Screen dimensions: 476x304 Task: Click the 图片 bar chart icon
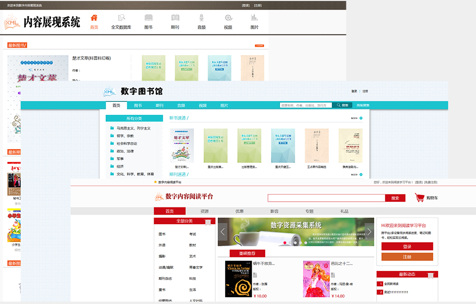(x=254, y=18)
